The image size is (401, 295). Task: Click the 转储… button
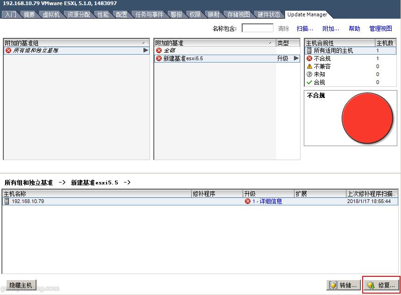[x=344, y=285]
